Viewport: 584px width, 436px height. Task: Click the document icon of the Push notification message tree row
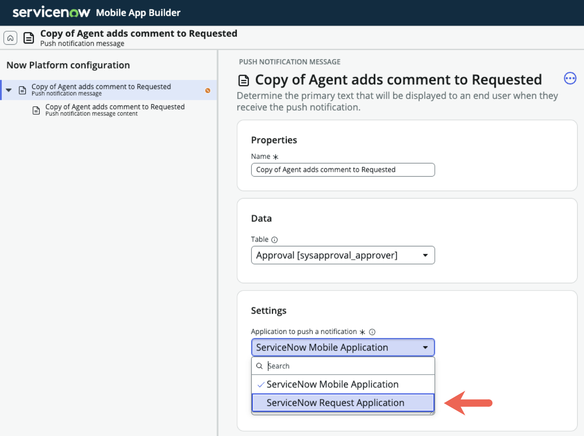click(22, 90)
